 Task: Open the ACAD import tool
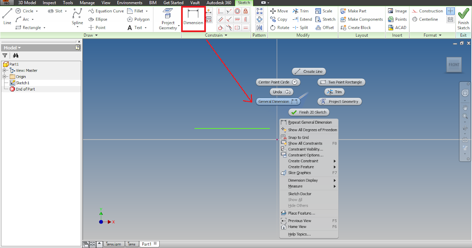point(397,27)
